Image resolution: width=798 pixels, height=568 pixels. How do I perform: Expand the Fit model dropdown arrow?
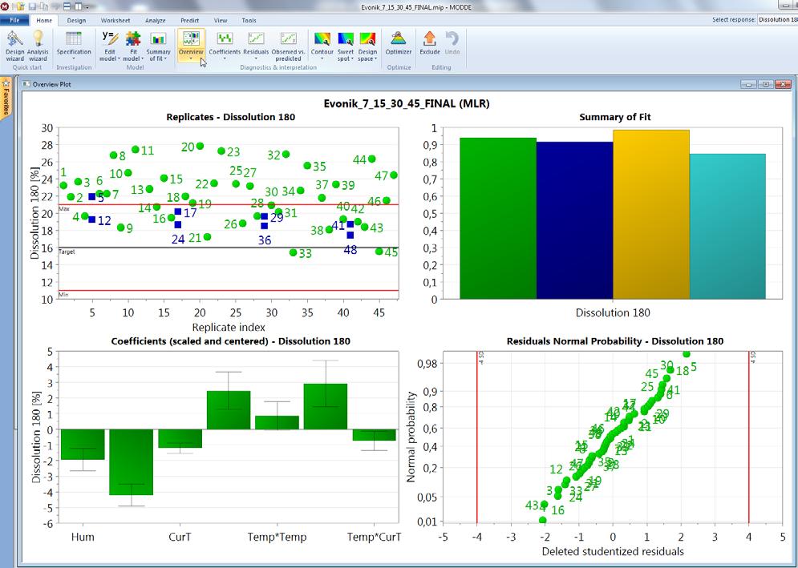(x=141, y=58)
